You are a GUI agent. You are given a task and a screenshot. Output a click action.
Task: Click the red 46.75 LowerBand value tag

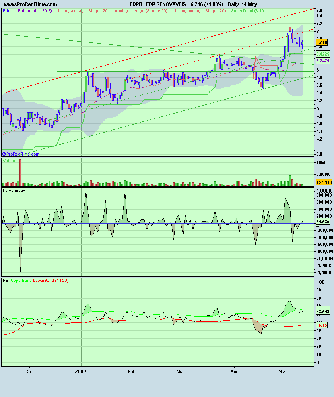[x=322, y=325]
